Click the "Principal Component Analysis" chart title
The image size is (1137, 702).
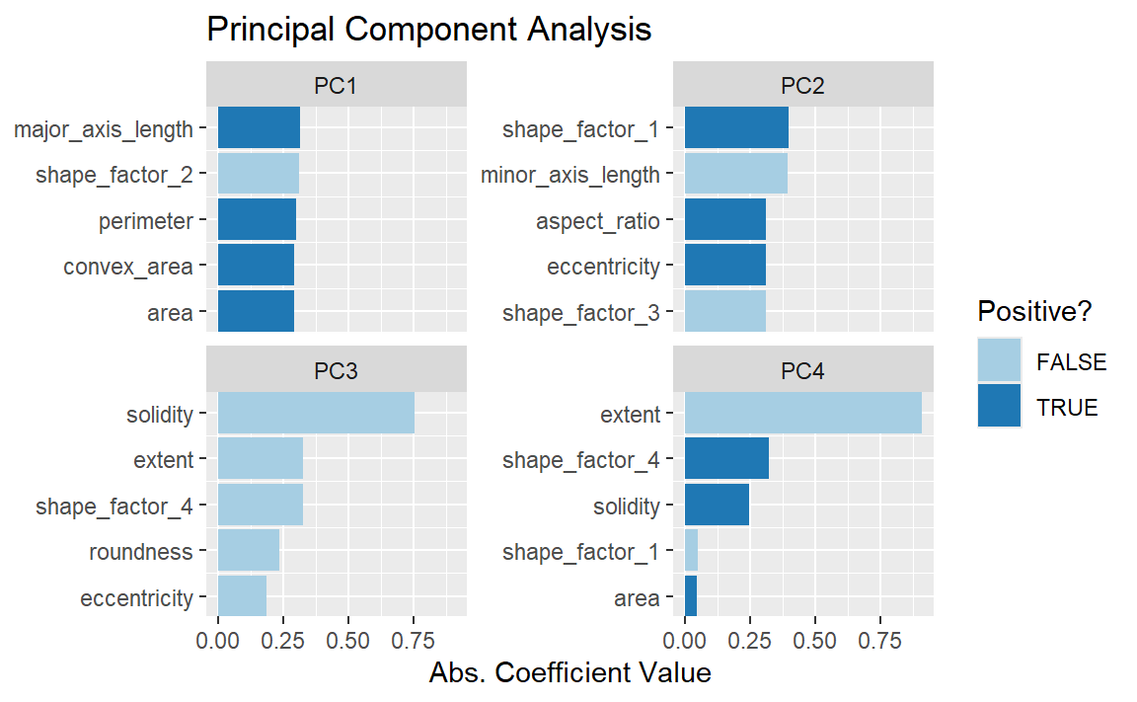pyautogui.click(x=428, y=30)
